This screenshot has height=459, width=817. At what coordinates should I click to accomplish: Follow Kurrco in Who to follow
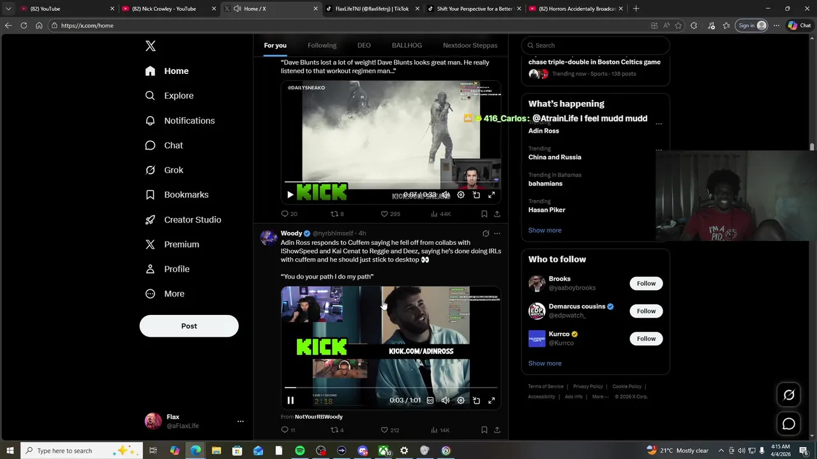646,339
